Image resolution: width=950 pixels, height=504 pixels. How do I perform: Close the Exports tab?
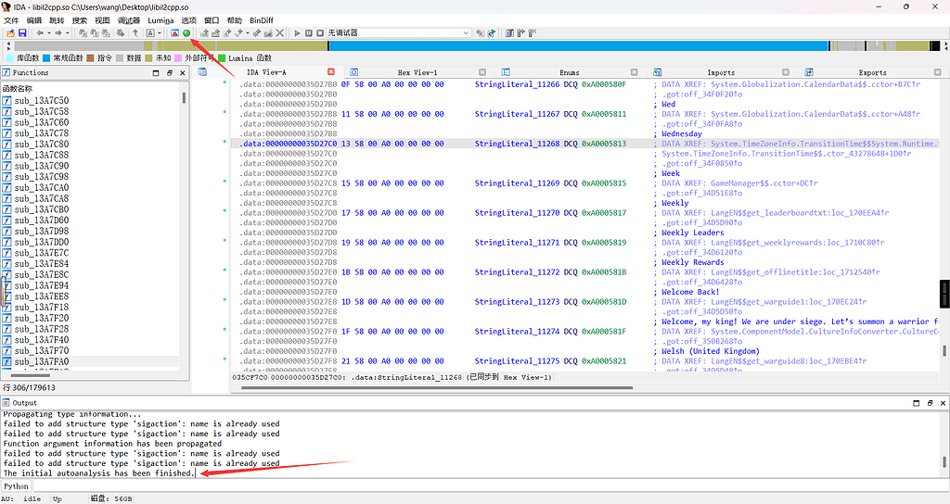coord(937,72)
